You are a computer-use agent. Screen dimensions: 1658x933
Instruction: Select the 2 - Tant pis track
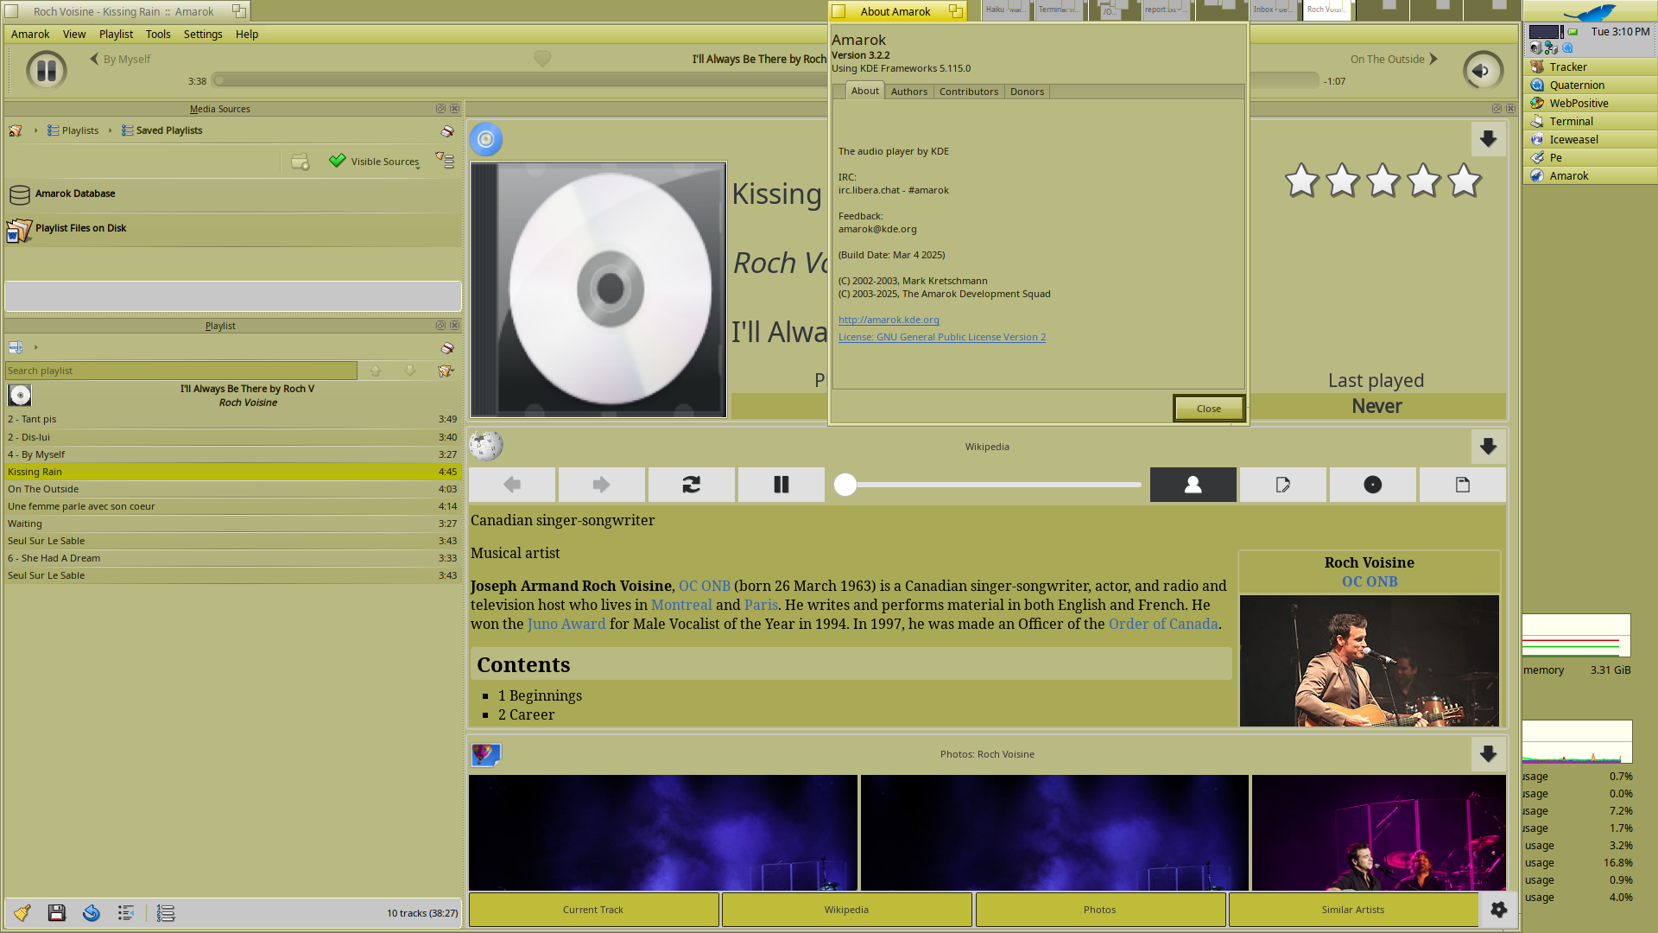(x=233, y=419)
